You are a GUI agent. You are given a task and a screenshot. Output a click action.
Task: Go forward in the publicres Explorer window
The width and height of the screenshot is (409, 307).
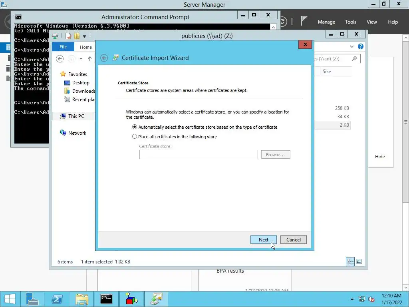click(x=71, y=59)
